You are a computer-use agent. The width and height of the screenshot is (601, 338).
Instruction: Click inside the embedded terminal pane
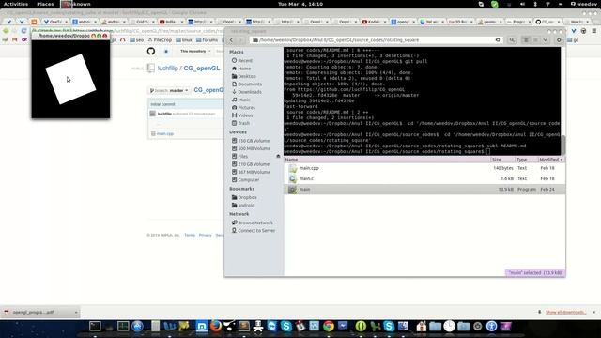[422, 100]
